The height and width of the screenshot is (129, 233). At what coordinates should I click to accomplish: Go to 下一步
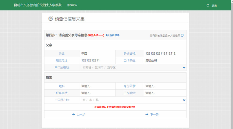coord(154,114)
